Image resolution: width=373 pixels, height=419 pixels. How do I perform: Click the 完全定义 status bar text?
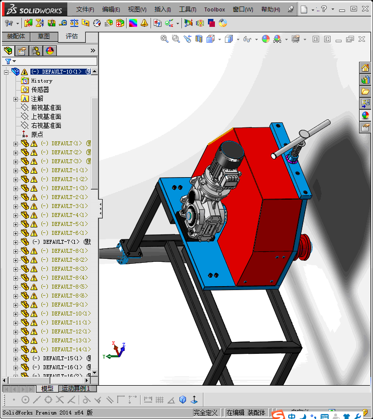tap(205, 413)
